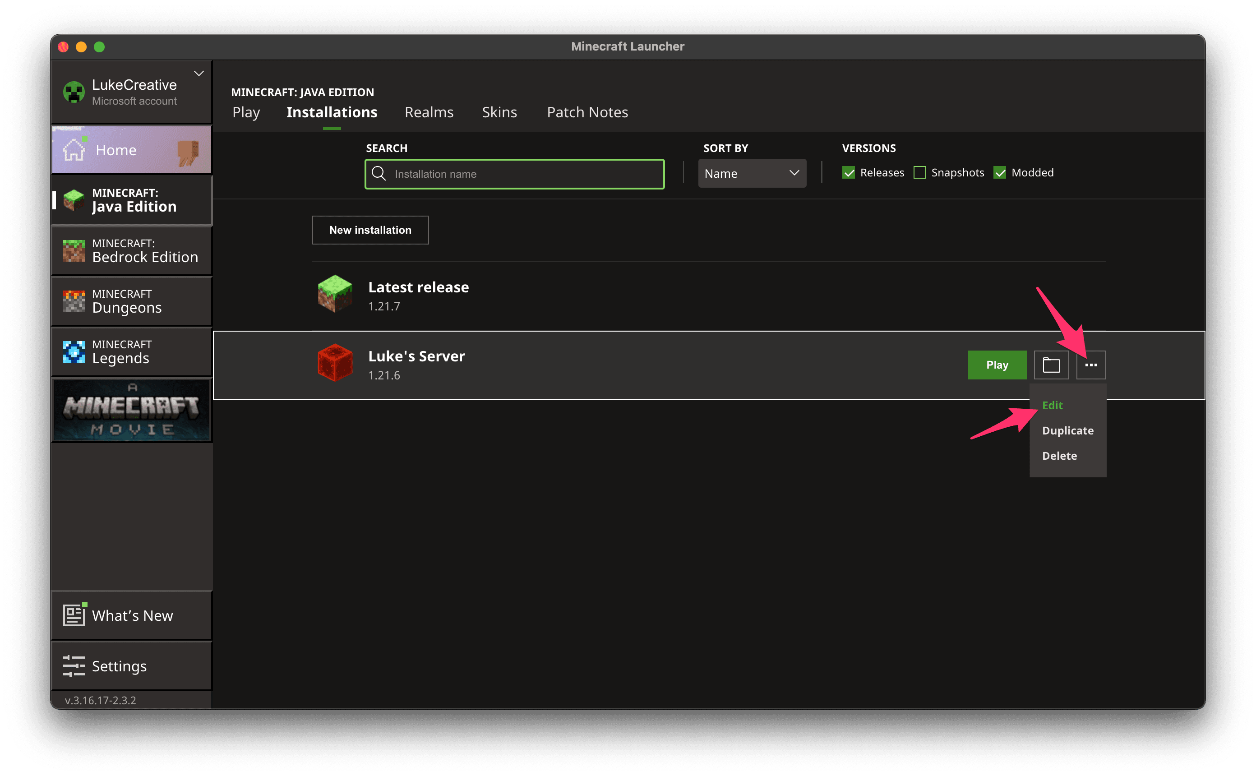Open What's New news panel
Screen dimensions: 1256x776
point(132,615)
